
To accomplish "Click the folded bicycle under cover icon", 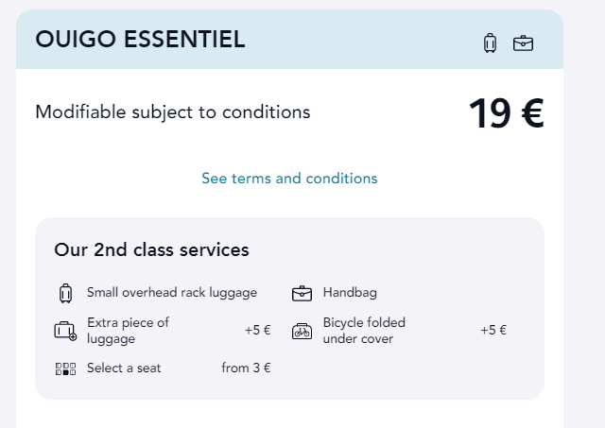I will coord(302,332).
